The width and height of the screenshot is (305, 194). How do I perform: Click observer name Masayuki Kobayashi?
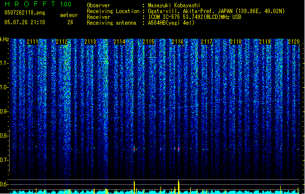click(174, 5)
